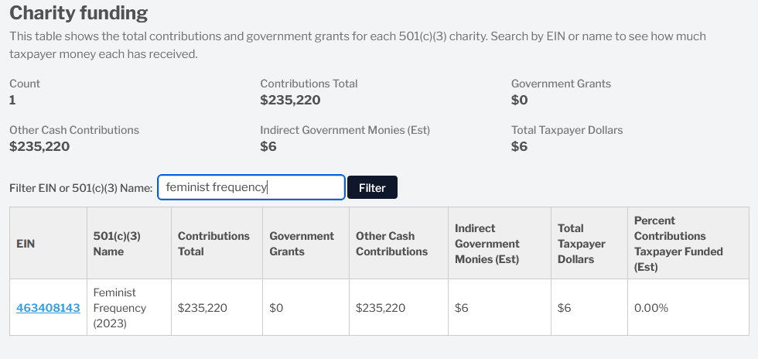This screenshot has height=359, width=758.
Task: Open the EIN link 463408143
Action: click(x=48, y=308)
